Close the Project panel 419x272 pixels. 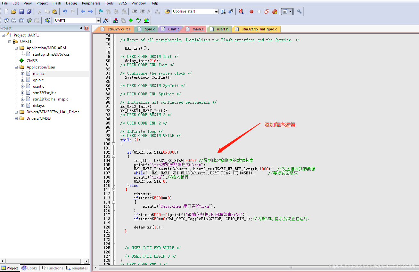point(86,28)
